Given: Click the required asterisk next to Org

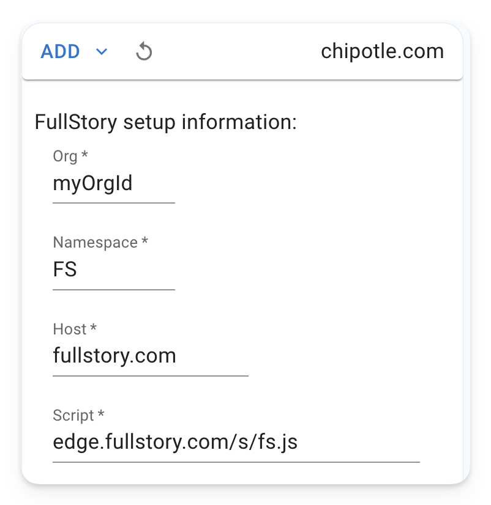Looking at the screenshot, I should pyautogui.click(x=84, y=154).
